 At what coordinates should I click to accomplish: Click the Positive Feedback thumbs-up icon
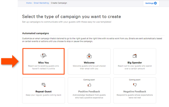pyautogui.click(x=89, y=85)
